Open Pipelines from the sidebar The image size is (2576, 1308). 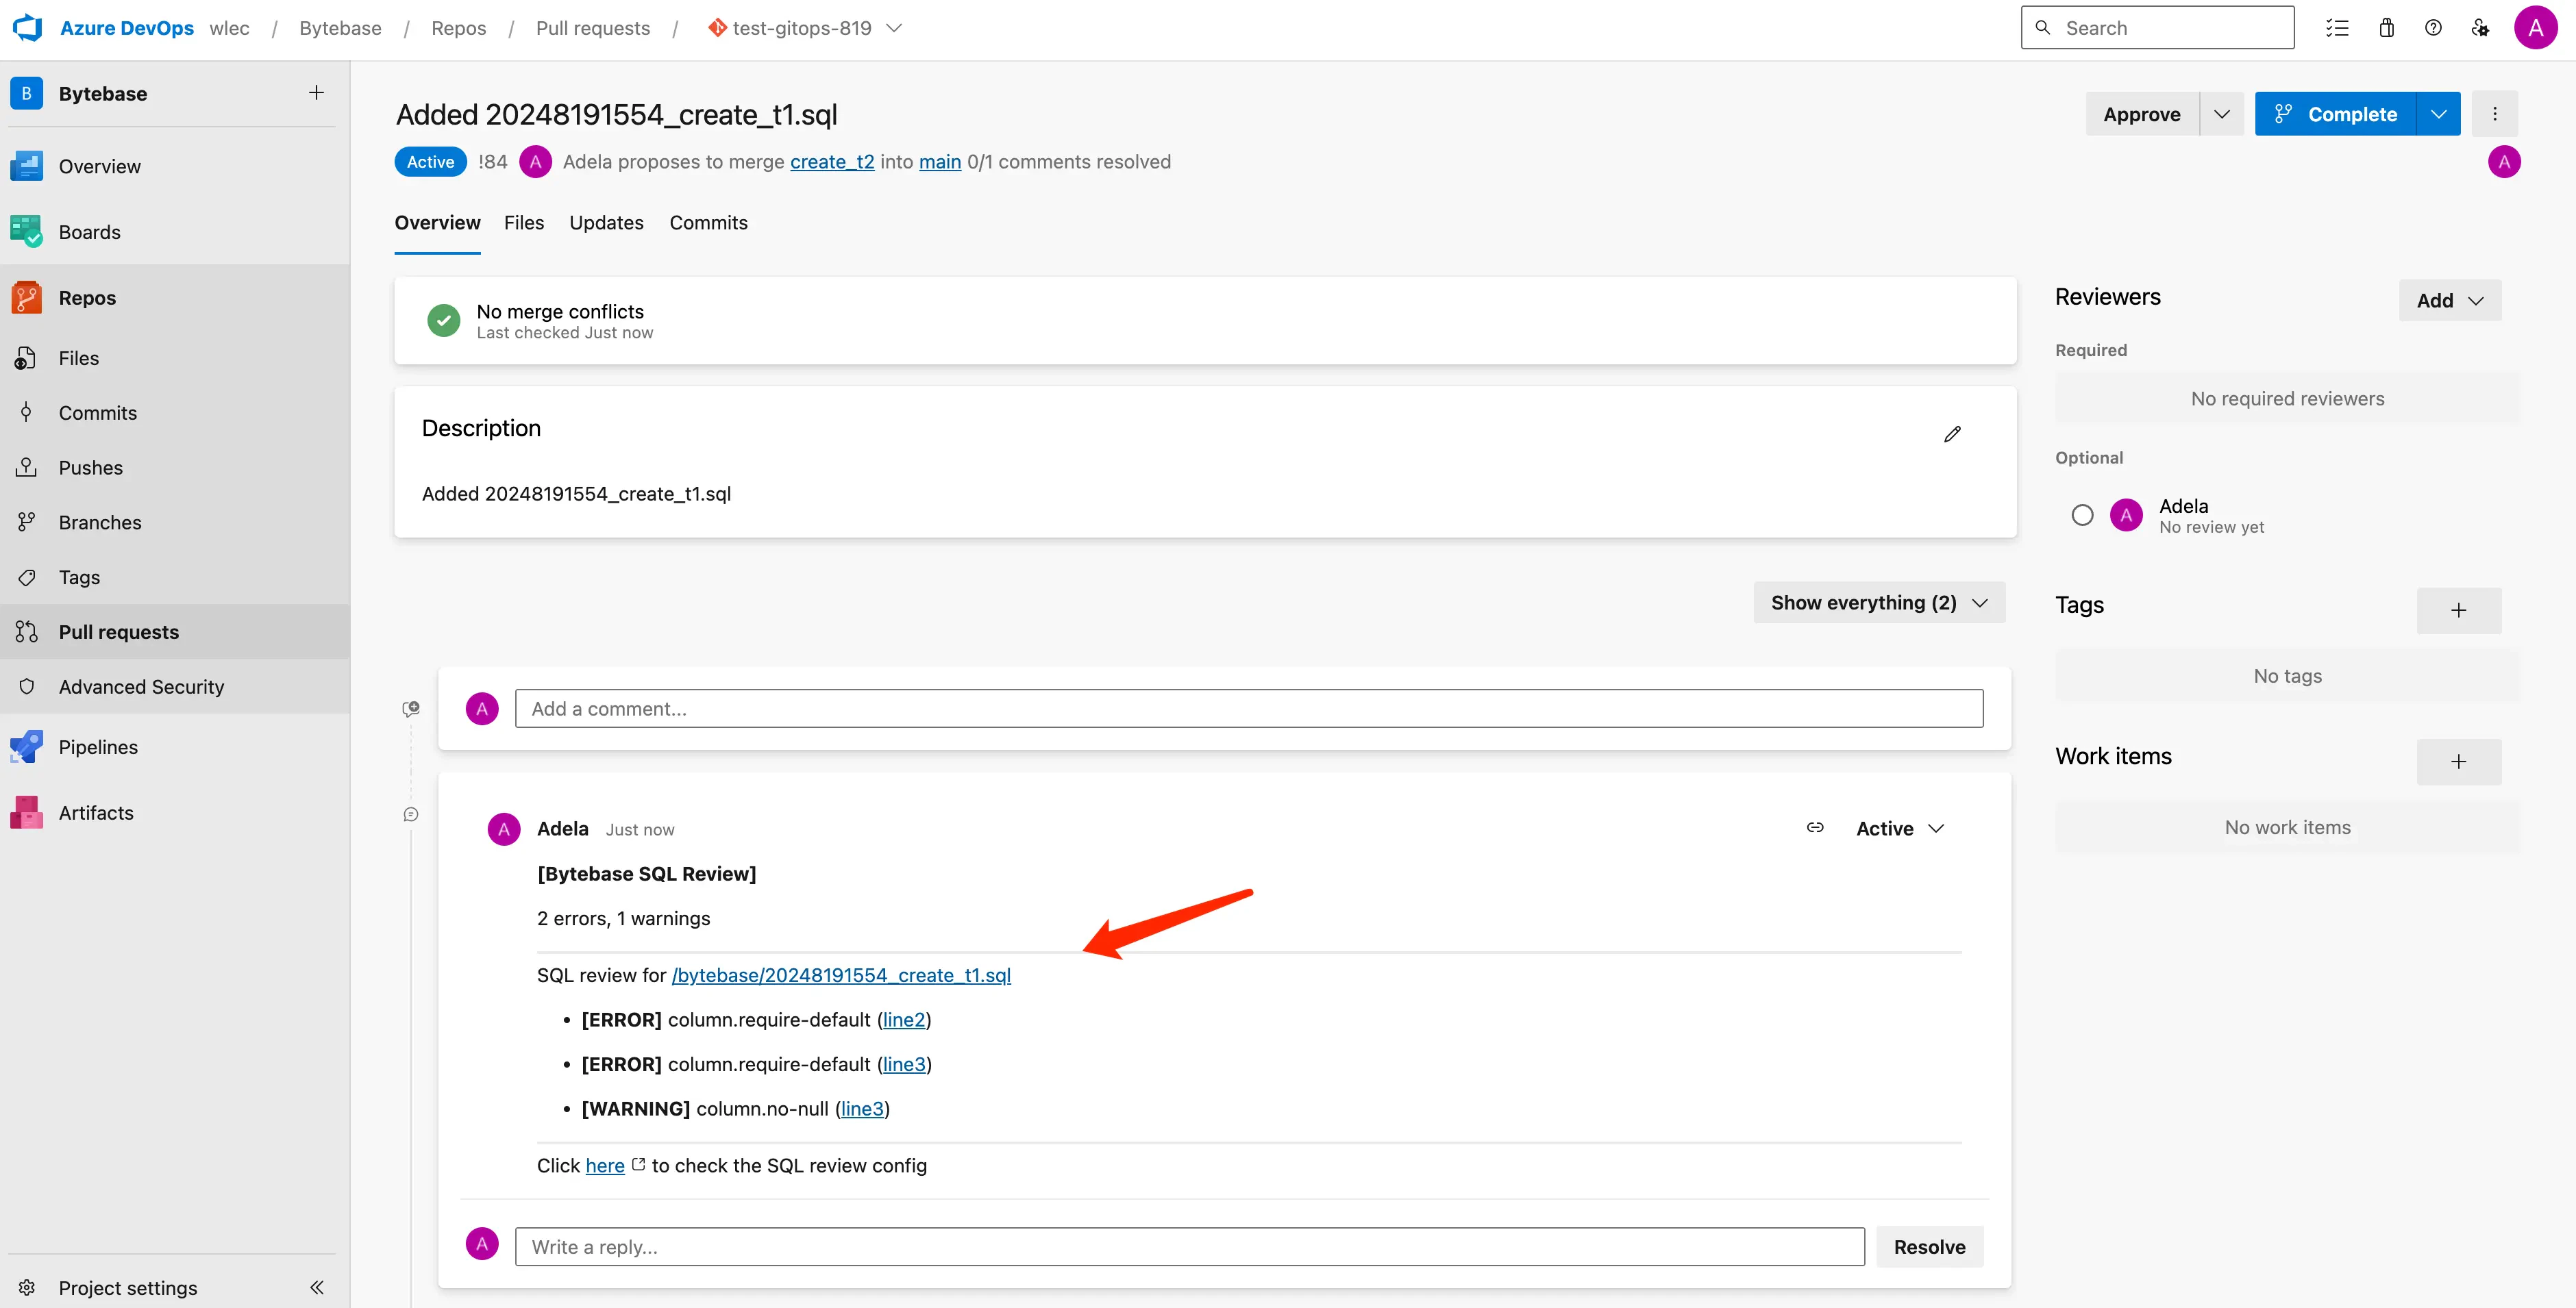coord(98,746)
